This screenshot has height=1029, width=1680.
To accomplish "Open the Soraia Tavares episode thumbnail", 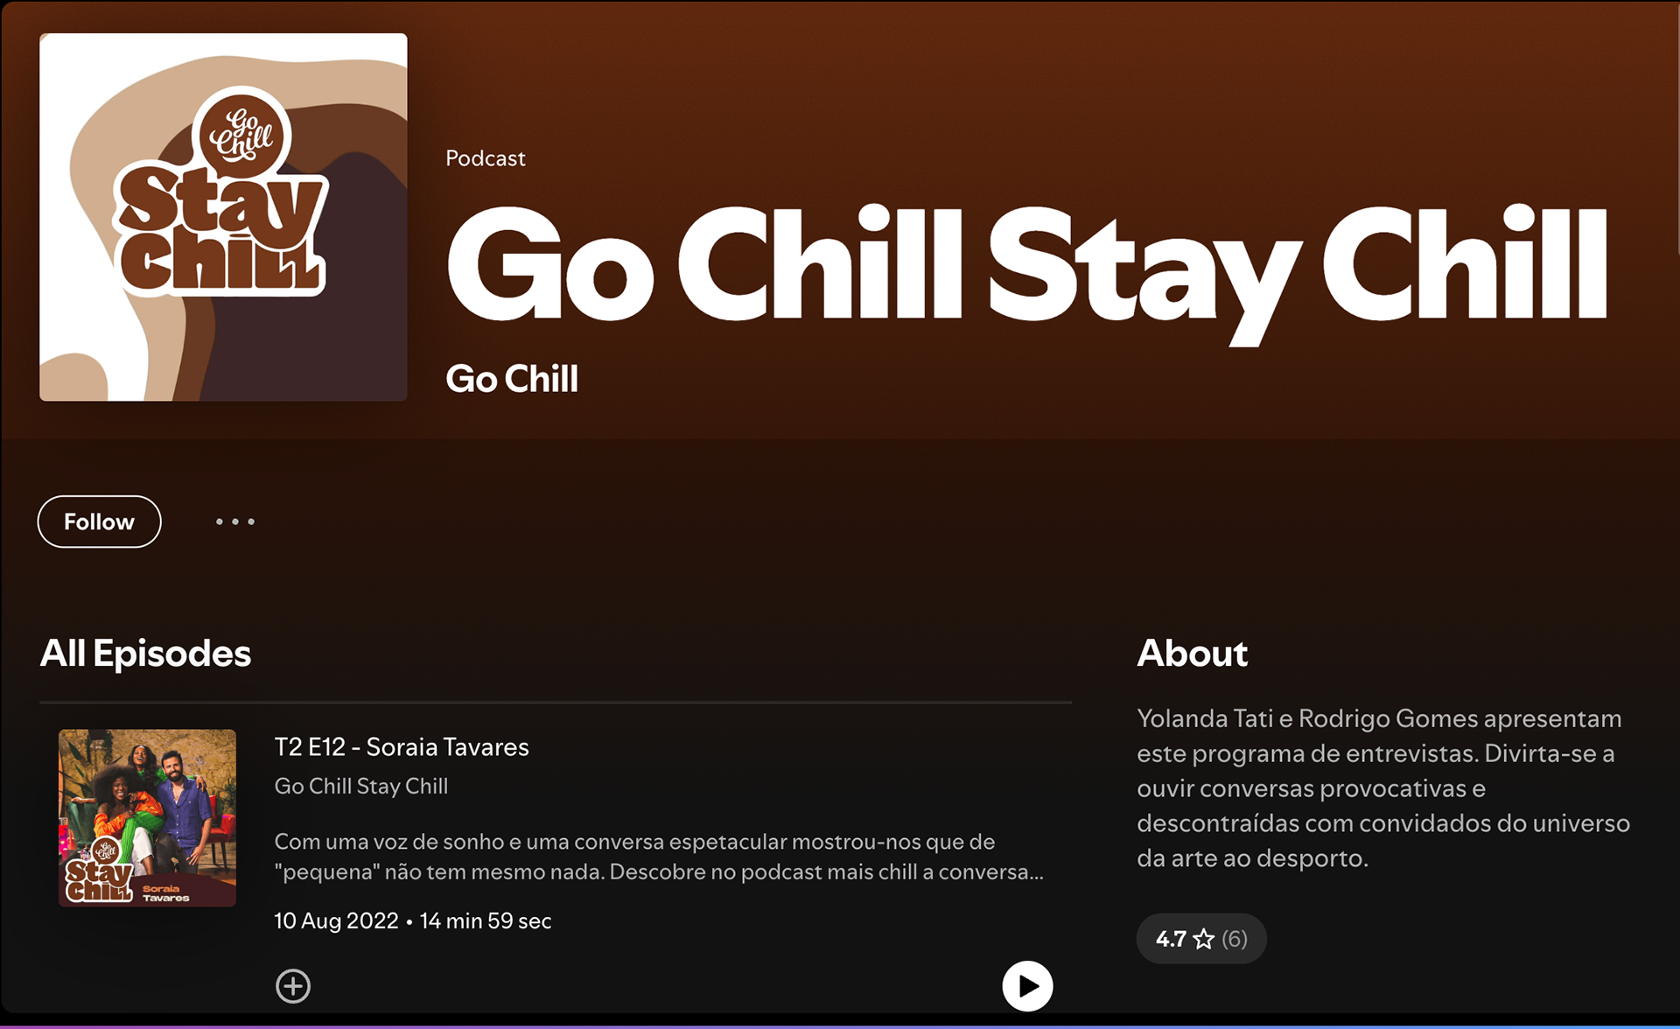I will tap(147, 818).
